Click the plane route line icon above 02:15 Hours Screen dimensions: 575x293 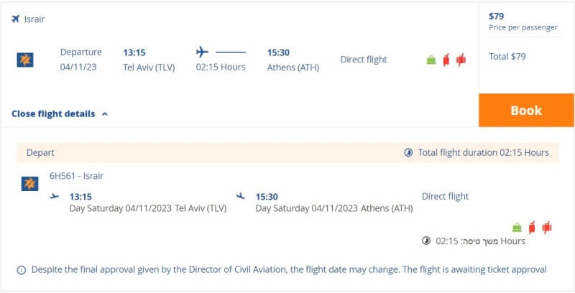coord(221,52)
